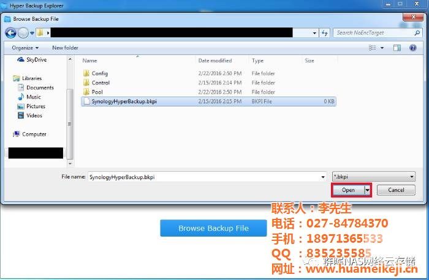Click navigation pane scroll up arrow
The width and height of the screenshot is (429, 280).
(x=70, y=59)
